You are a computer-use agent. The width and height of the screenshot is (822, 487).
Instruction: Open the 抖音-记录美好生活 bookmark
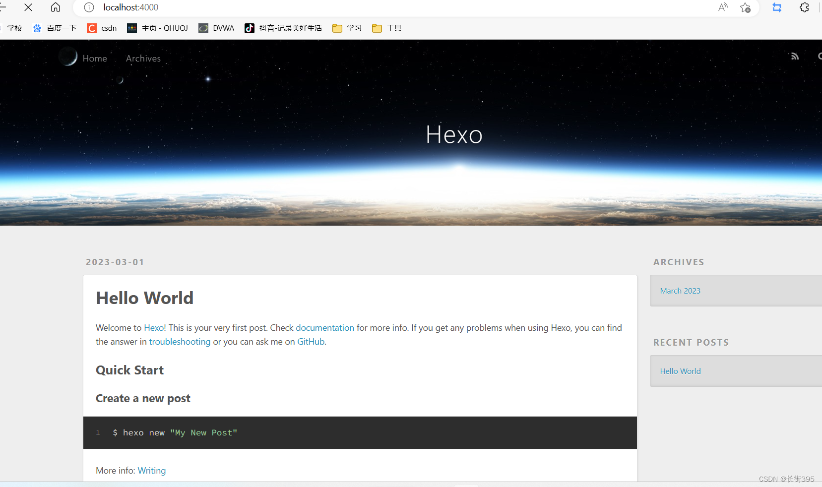pos(283,28)
